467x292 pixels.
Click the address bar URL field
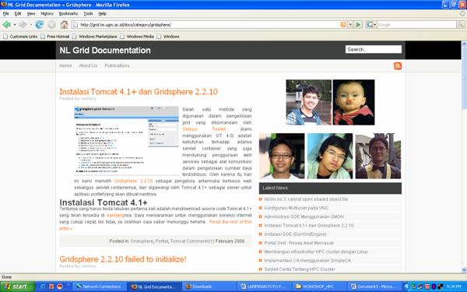tap(209, 25)
